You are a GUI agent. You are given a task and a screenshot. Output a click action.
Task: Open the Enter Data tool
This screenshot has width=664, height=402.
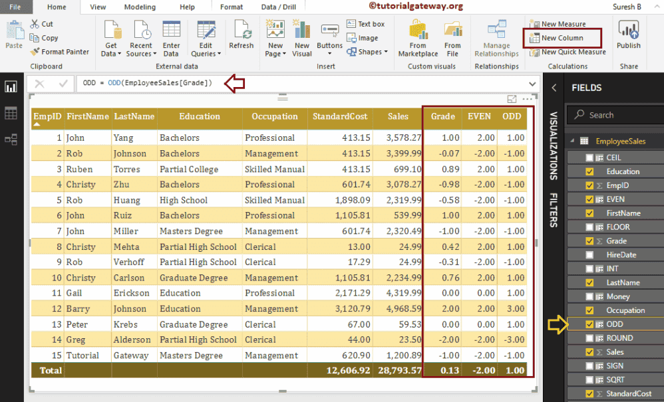click(171, 39)
